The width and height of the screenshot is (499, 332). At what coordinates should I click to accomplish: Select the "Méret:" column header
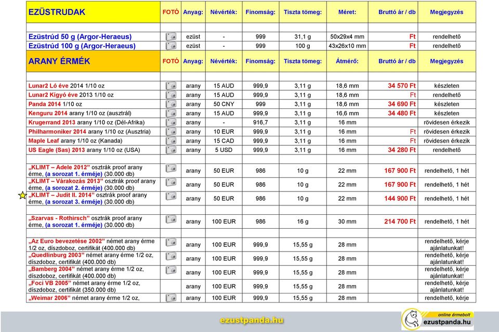click(x=347, y=12)
